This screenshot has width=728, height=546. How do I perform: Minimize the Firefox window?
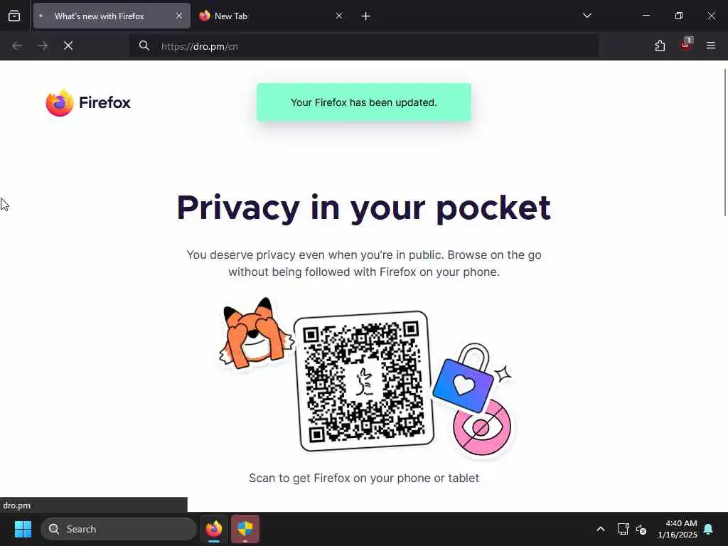click(646, 16)
